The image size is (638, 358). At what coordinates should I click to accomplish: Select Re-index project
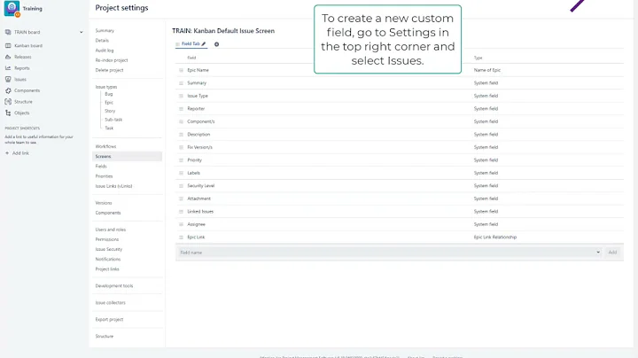(x=112, y=60)
